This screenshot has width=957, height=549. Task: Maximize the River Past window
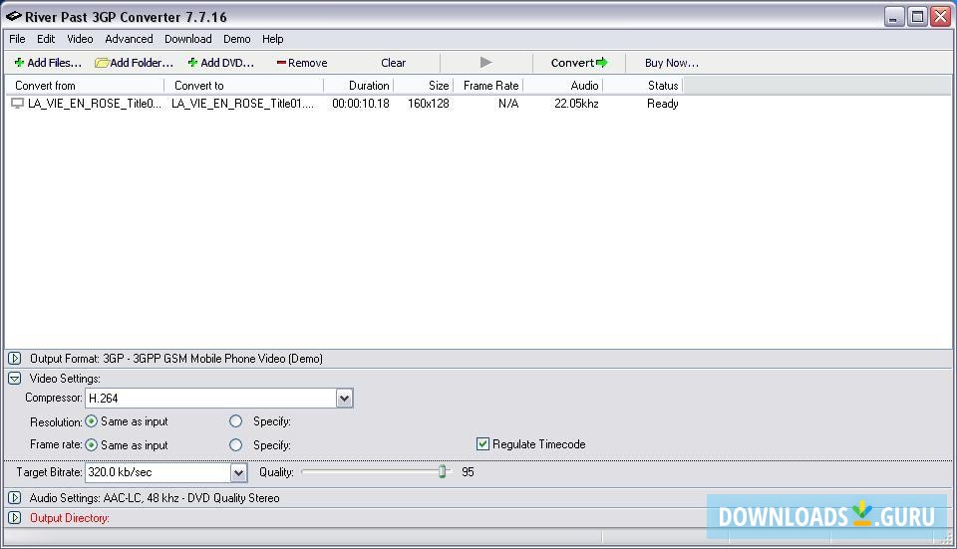click(x=917, y=17)
